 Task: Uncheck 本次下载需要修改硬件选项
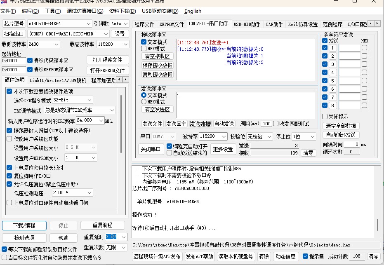pyautogui.click(x=9, y=91)
